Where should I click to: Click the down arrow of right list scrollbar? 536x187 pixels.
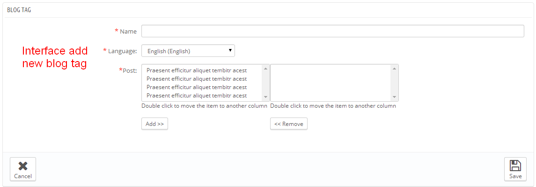395,97
